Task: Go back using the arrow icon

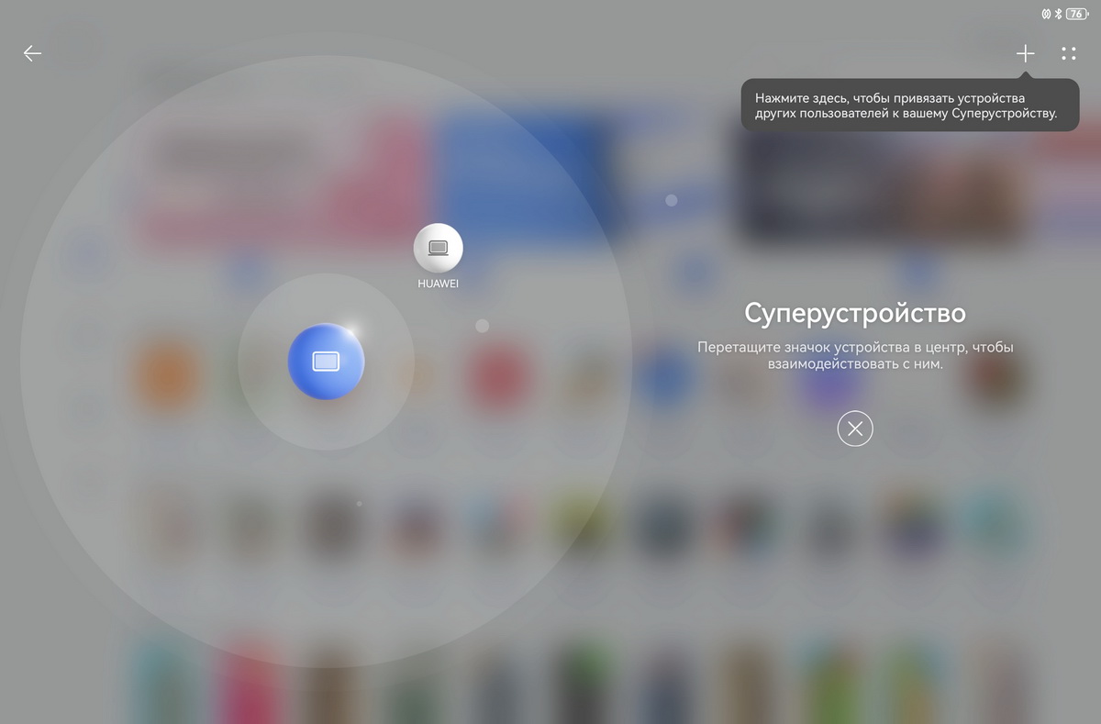Action: (33, 53)
